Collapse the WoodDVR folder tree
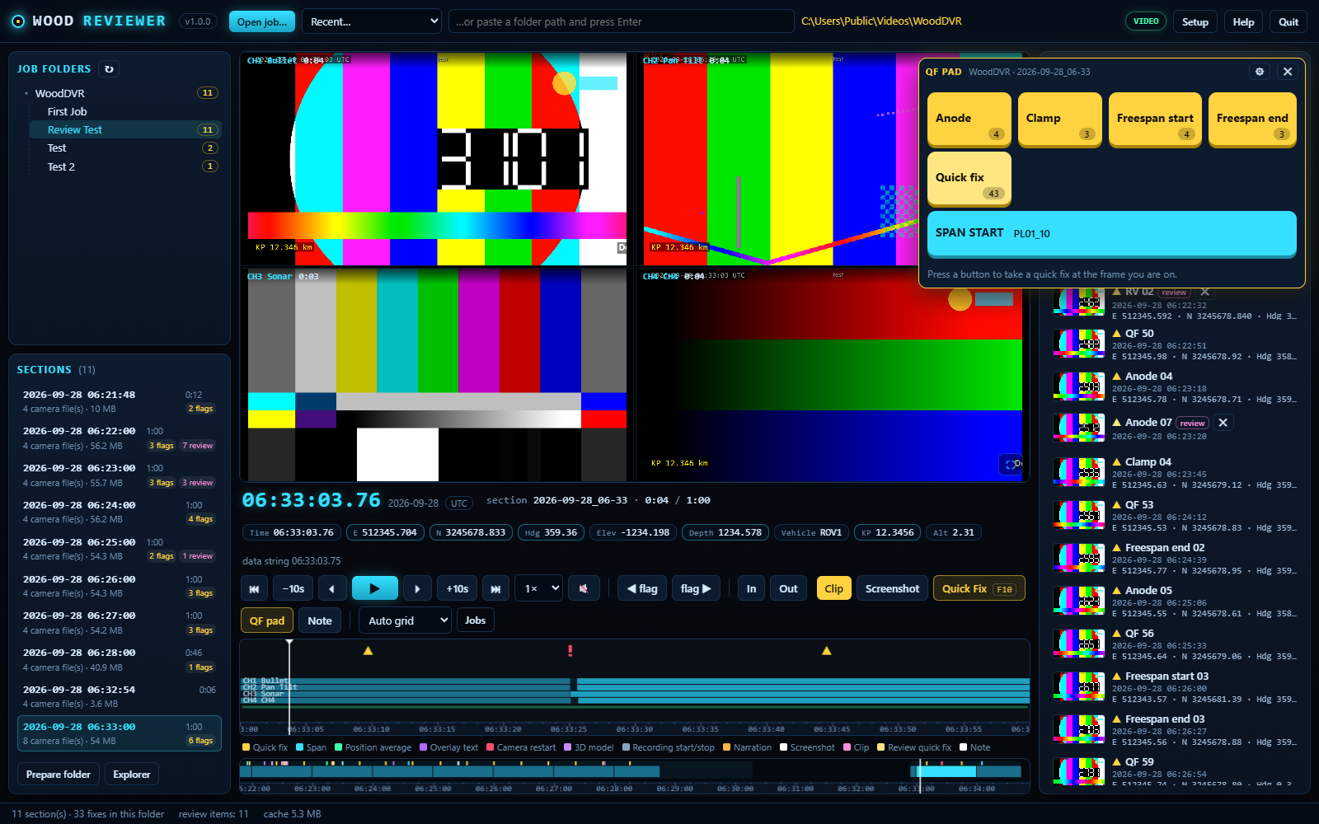The height and width of the screenshot is (824, 1319). coord(26,94)
